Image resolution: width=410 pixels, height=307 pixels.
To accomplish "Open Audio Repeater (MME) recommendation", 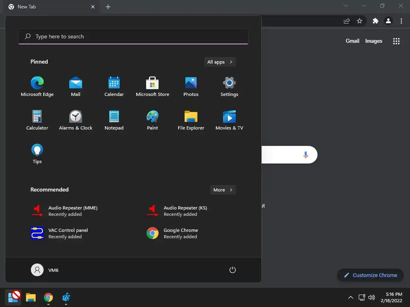I will coord(64,211).
